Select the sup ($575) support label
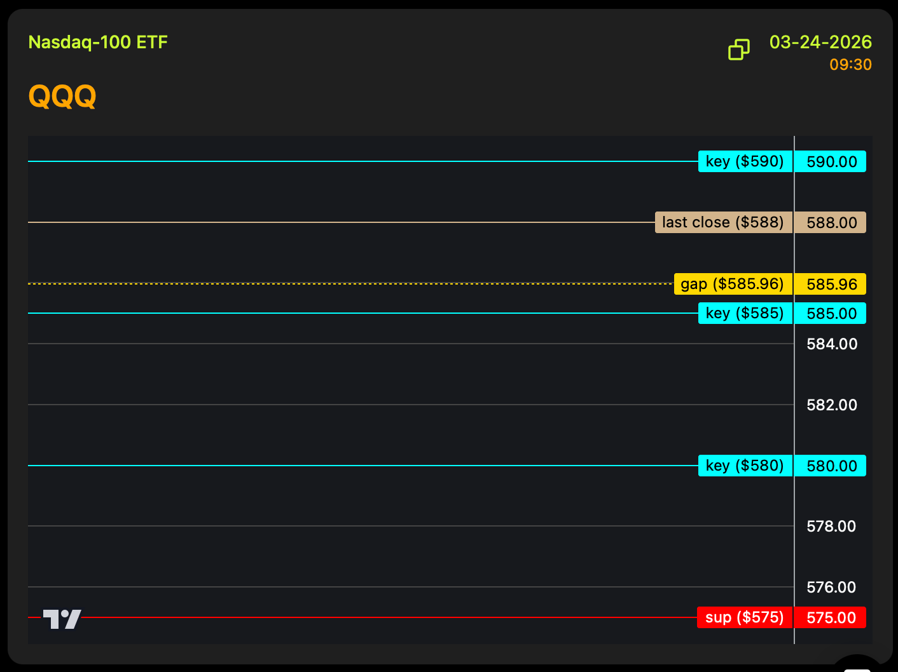This screenshot has height=672, width=898. click(744, 617)
